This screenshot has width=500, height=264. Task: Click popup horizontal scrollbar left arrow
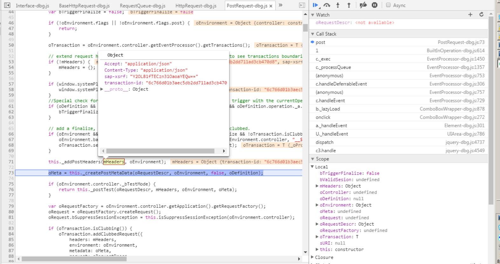pyautogui.click(x=103, y=151)
